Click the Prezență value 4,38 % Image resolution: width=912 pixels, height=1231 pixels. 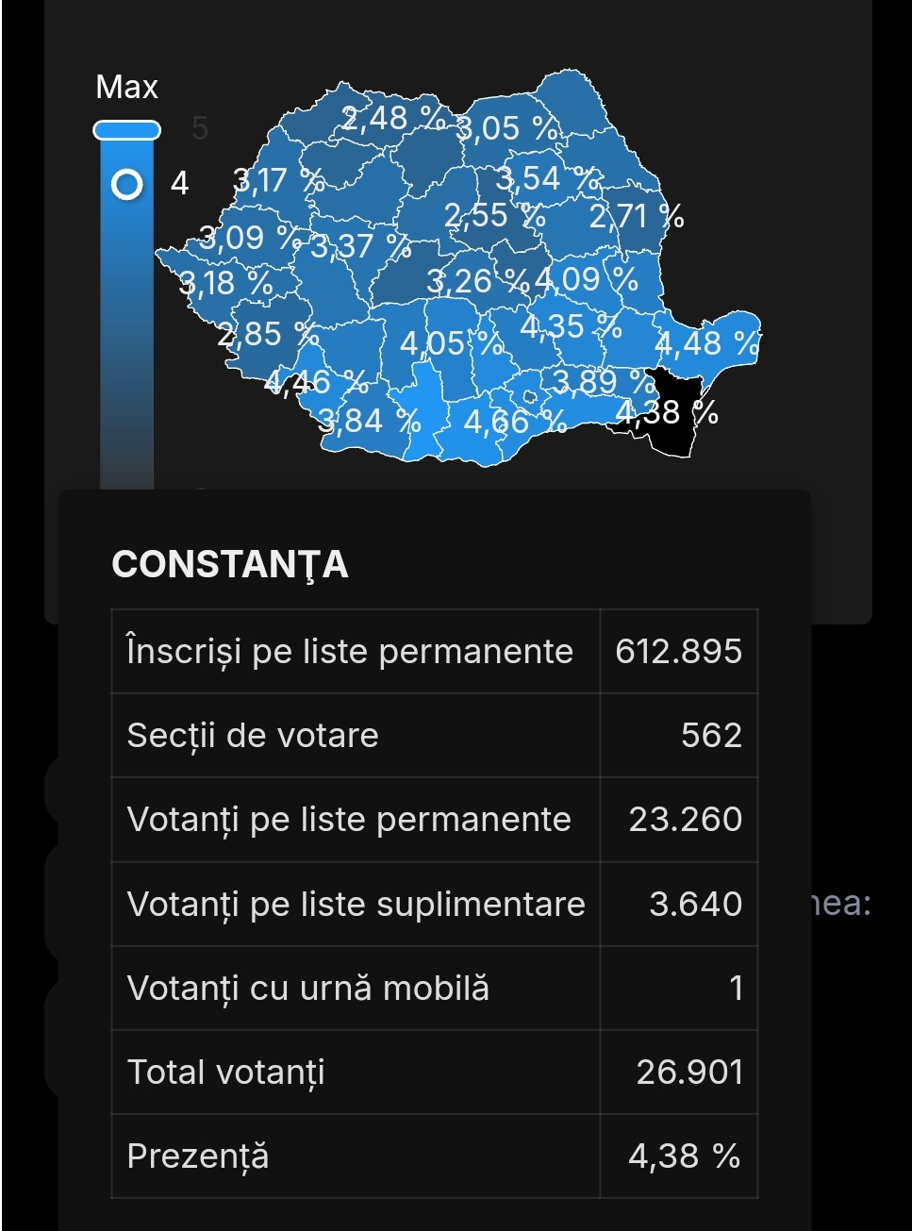click(x=685, y=1156)
